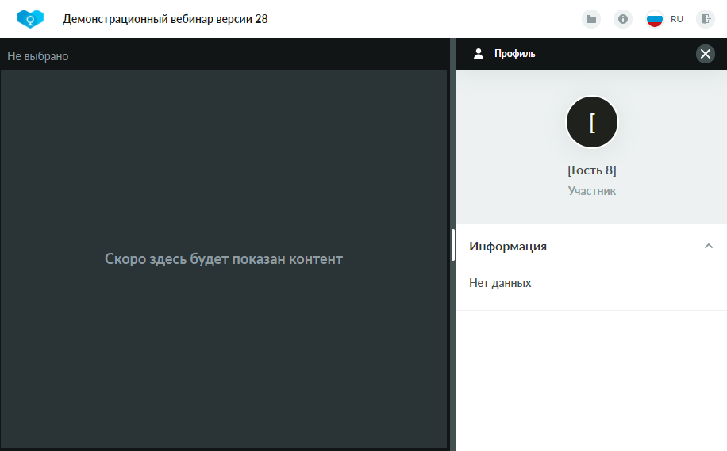
Task: Select the Профиль panel title
Action: click(514, 54)
